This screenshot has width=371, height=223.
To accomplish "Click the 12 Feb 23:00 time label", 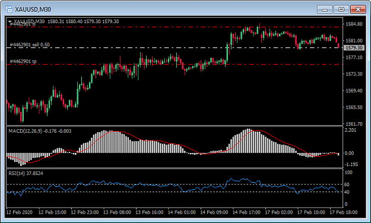I will (85, 212).
